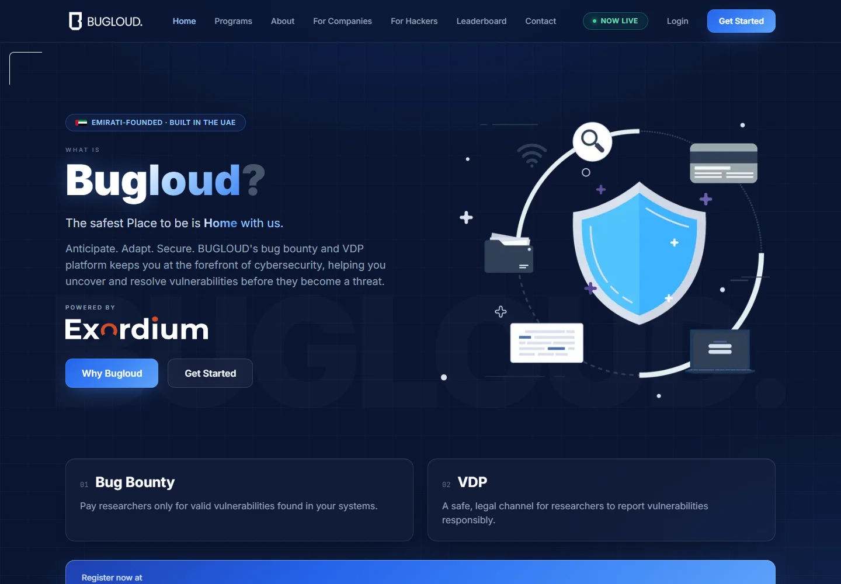Click the Wi-Fi signal icon
Screen dimensions: 841x584
(x=531, y=155)
